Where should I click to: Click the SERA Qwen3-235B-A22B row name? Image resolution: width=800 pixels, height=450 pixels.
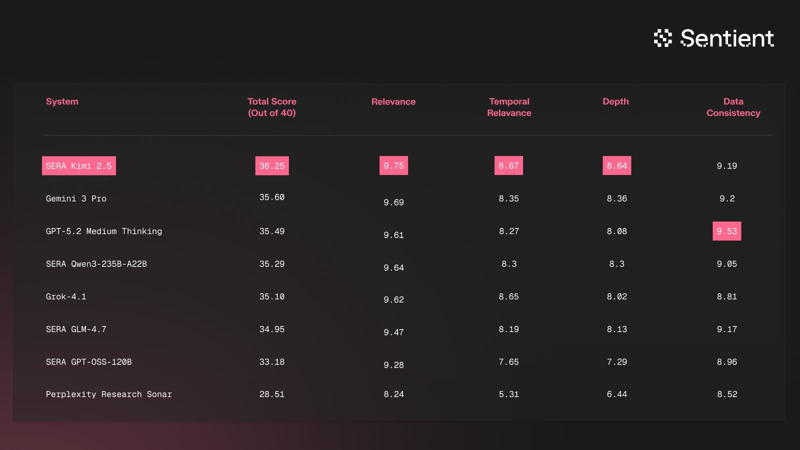[x=96, y=264]
